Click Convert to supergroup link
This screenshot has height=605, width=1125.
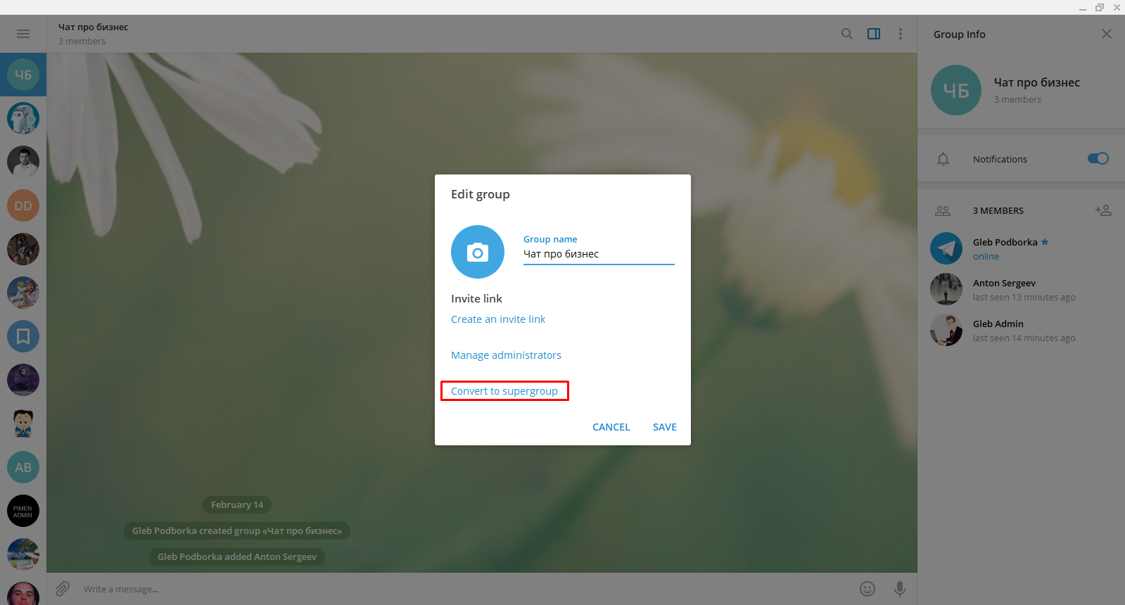click(504, 391)
